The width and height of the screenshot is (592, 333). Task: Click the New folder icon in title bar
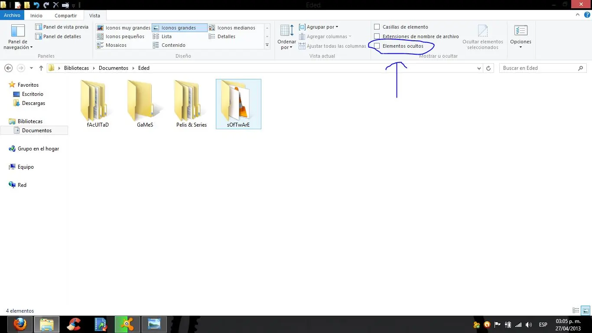point(27,5)
